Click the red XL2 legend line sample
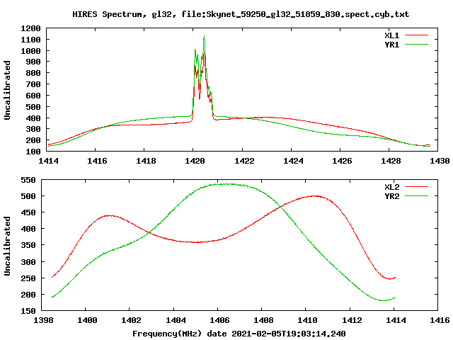 pos(416,187)
